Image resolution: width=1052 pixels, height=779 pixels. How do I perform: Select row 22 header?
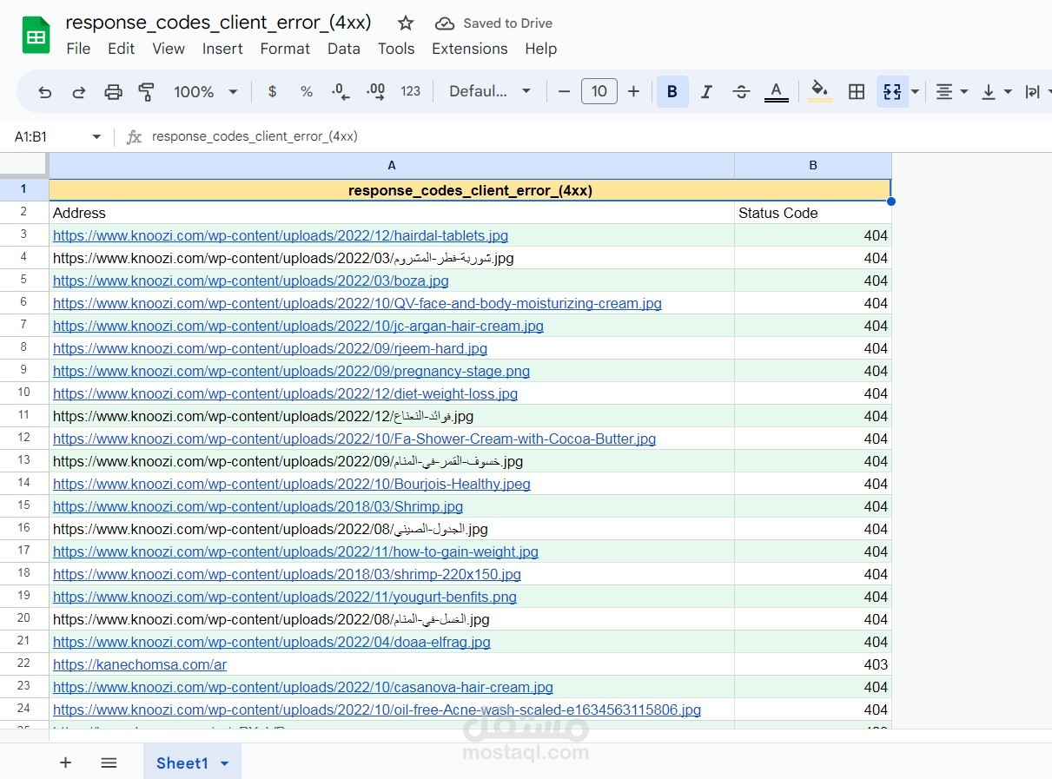click(24, 664)
